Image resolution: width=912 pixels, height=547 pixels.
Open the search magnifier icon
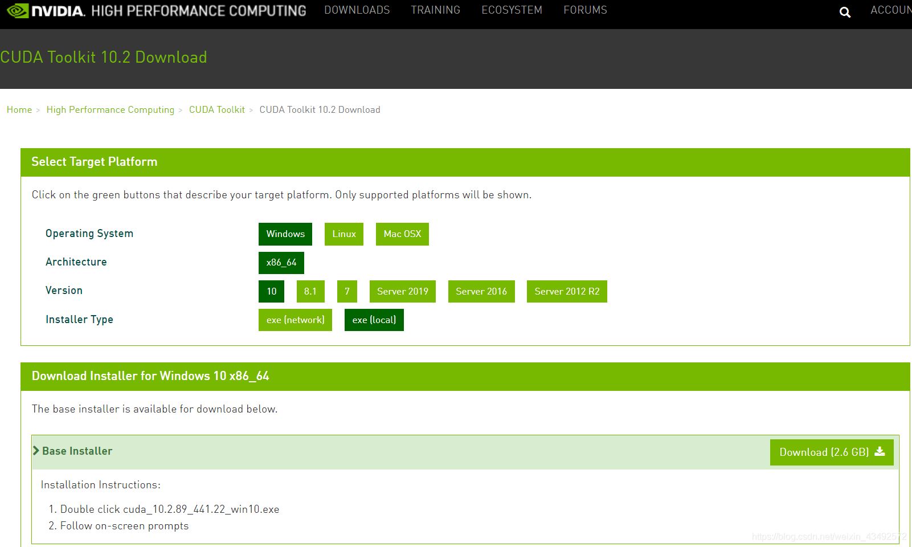pos(845,13)
